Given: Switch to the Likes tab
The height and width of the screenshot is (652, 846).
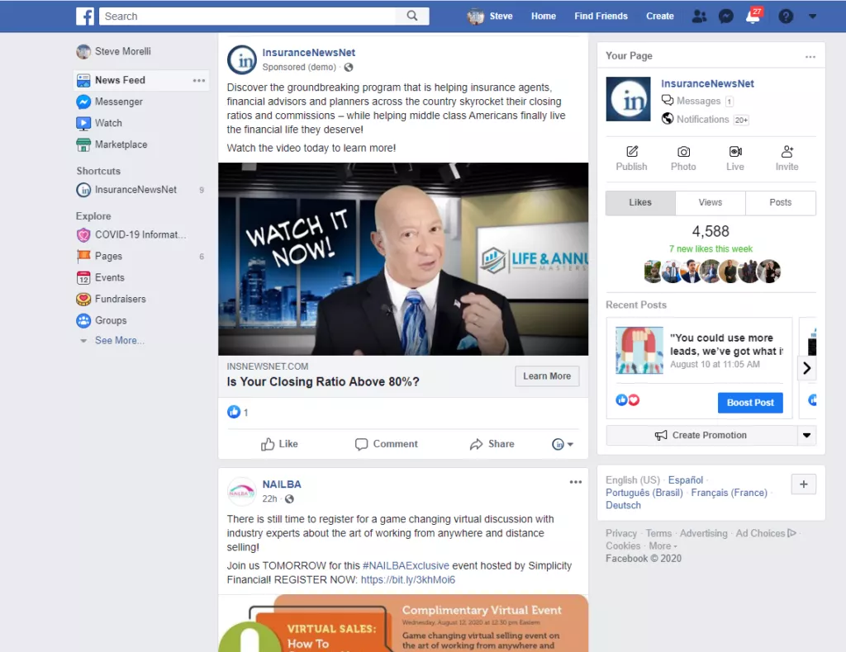Looking at the screenshot, I should click(x=640, y=202).
